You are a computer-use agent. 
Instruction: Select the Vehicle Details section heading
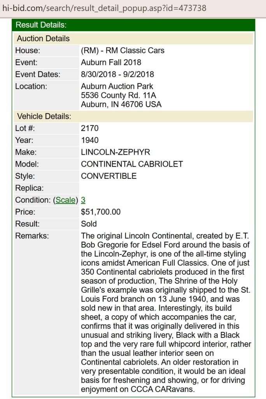[x=44, y=116]
